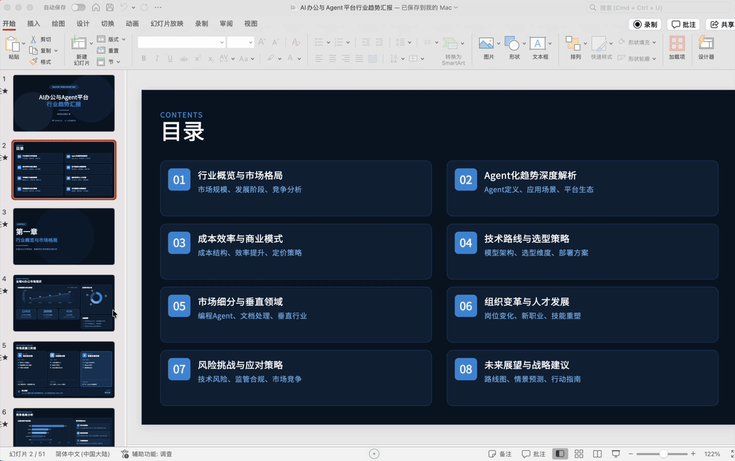Click the Home icon in title bar
735x461 pixels.
pyautogui.click(x=96, y=7)
